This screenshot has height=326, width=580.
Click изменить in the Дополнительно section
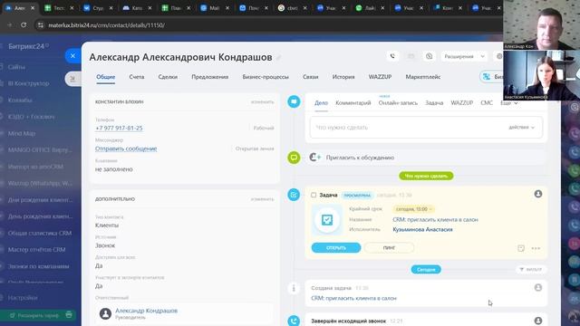pyautogui.click(x=262, y=199)
